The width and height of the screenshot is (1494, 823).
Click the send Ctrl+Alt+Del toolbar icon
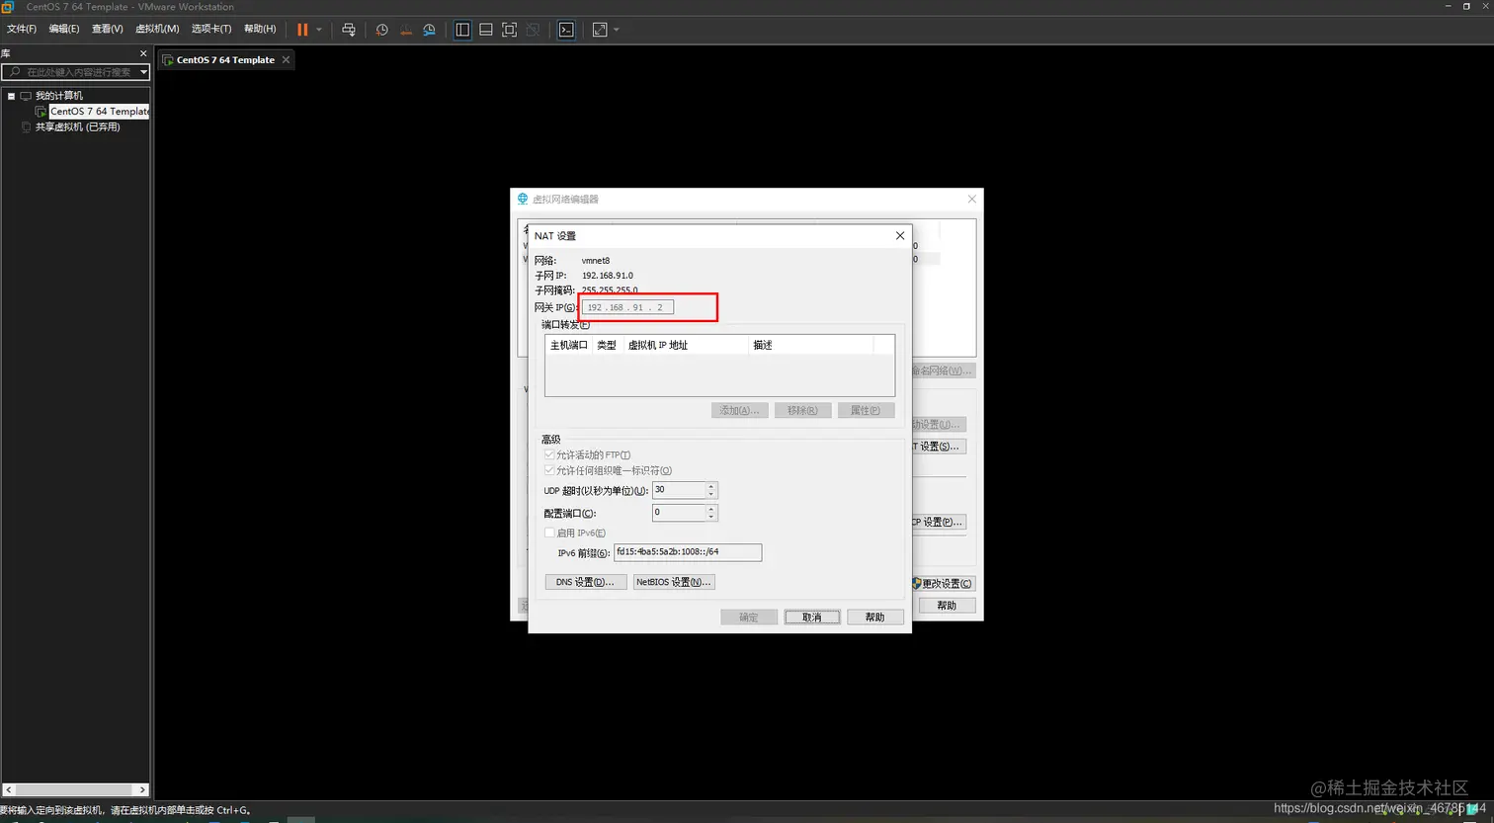(x=349, y=30)
